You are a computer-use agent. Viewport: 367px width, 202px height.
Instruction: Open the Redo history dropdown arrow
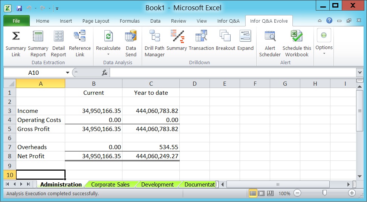[50, 8]
